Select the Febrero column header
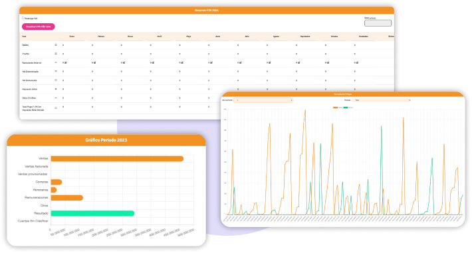The height and width of the screenshot is (253, 472). (x=101, y=37)
